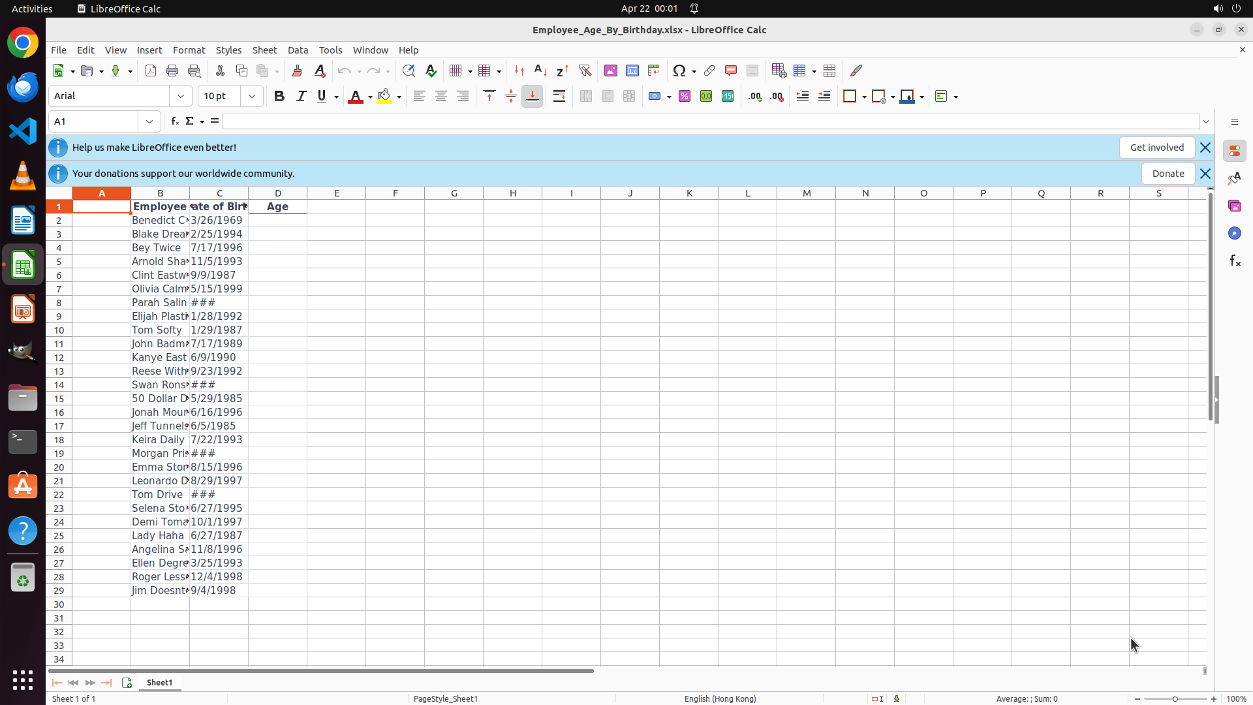Viewport: 1253px width, 705px height.
Task: Toggle Wrap Text option
Action: pyautogui.click(x=559, y=97)
